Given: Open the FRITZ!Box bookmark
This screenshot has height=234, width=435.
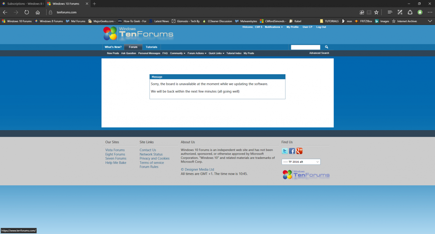Looking at the screenshot, I should [x=363, y=21].
